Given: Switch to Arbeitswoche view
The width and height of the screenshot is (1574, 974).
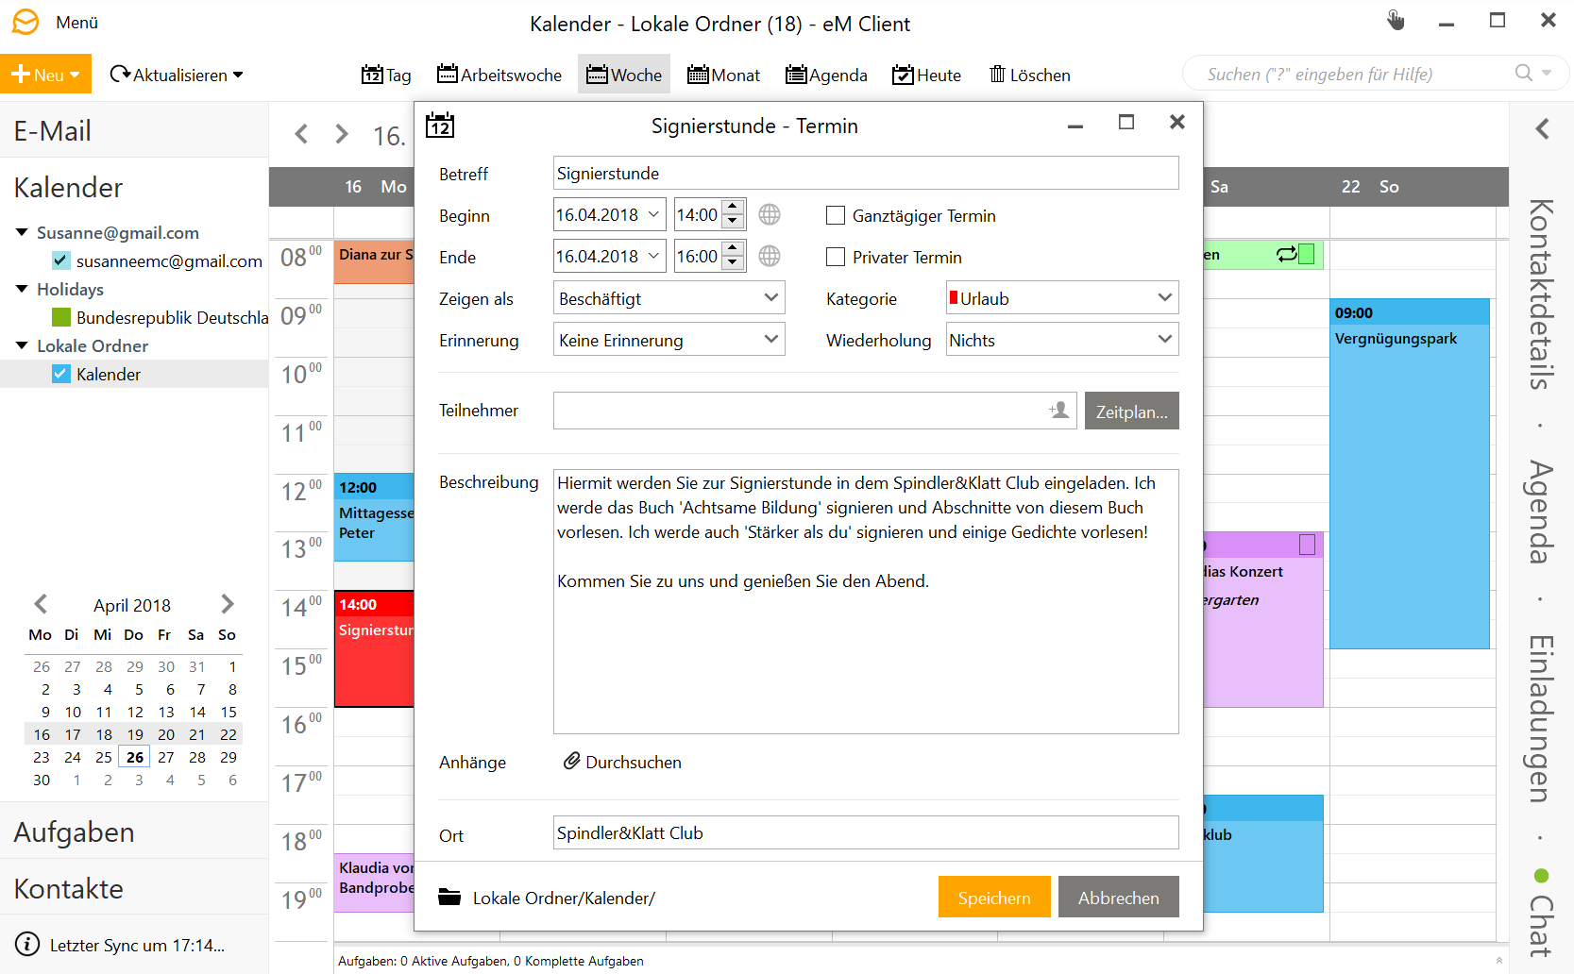Looking at the screenshot, I should pos(499,75).
